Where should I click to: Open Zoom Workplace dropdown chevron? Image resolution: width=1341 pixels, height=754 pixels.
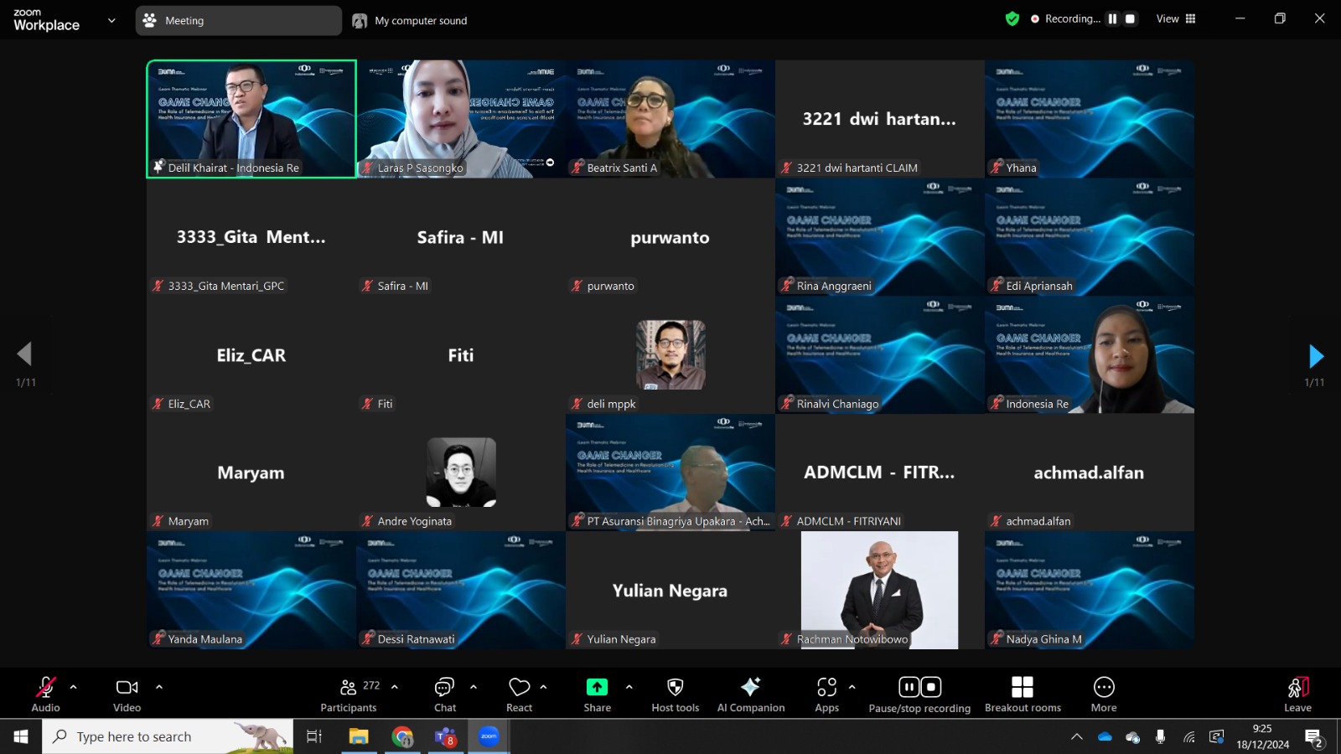click(x=111, y=20)
